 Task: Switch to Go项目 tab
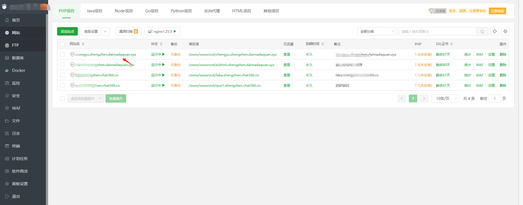point(152,11)
